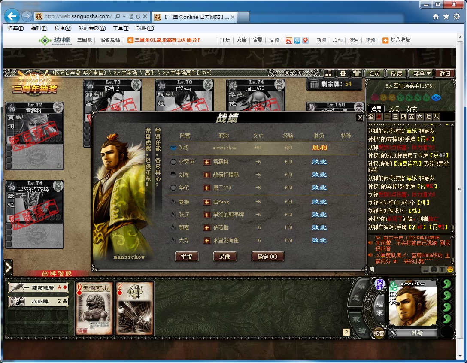This screenshot has height=363, width=467.
Task: Click the 注册 register link
Action: [225, 40]
